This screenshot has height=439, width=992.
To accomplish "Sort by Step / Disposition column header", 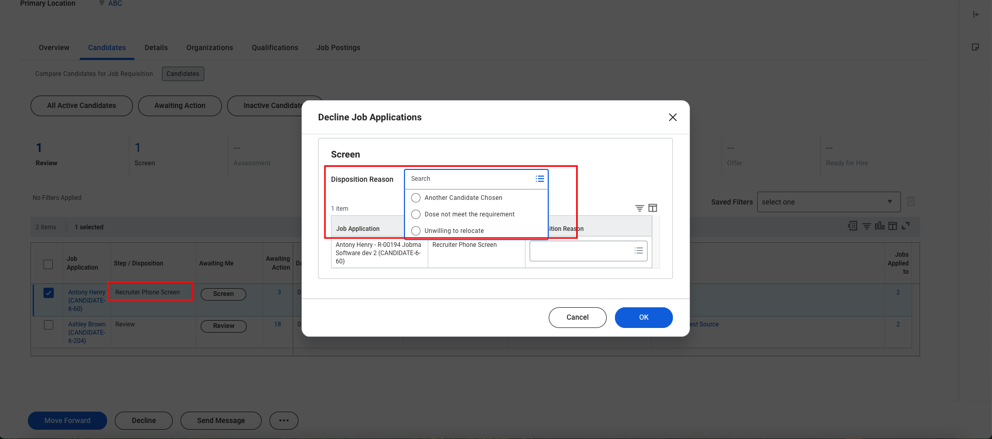I will point(138,263).
